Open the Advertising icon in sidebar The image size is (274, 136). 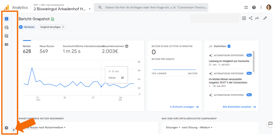tap(7, 36)
